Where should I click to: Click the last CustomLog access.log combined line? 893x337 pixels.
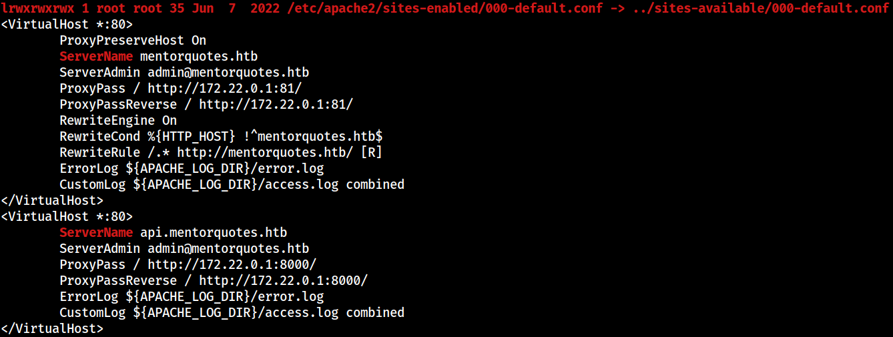tap(232, 312)
